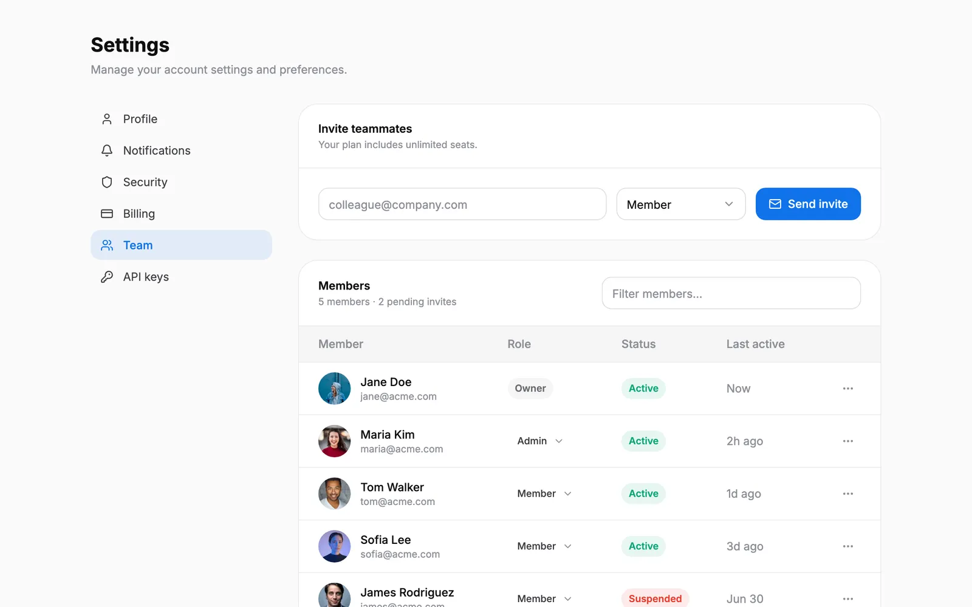Image resolution: width=972 pixels, height=607 pixels.
Task: Click the James Rodriguez name
Action: tap(407, 592)
